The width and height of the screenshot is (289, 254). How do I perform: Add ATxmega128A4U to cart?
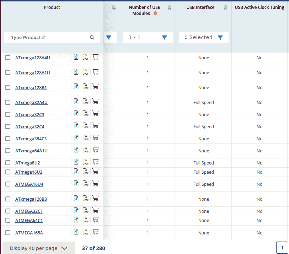95,57
